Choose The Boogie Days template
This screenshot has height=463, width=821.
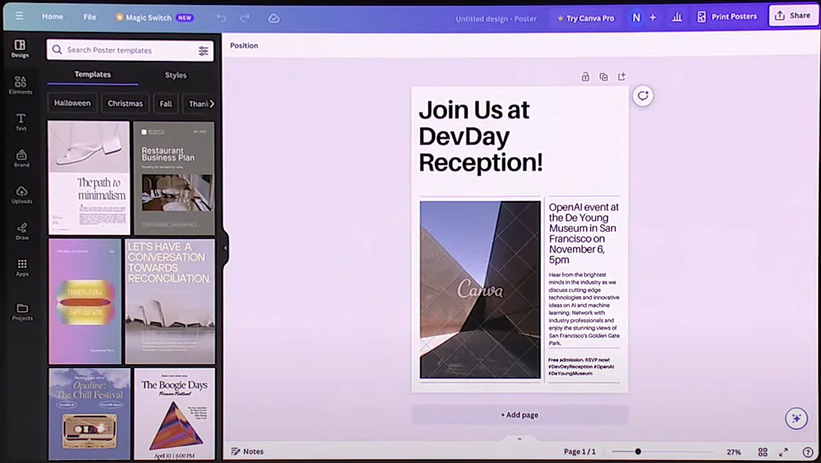pos(174,414)
